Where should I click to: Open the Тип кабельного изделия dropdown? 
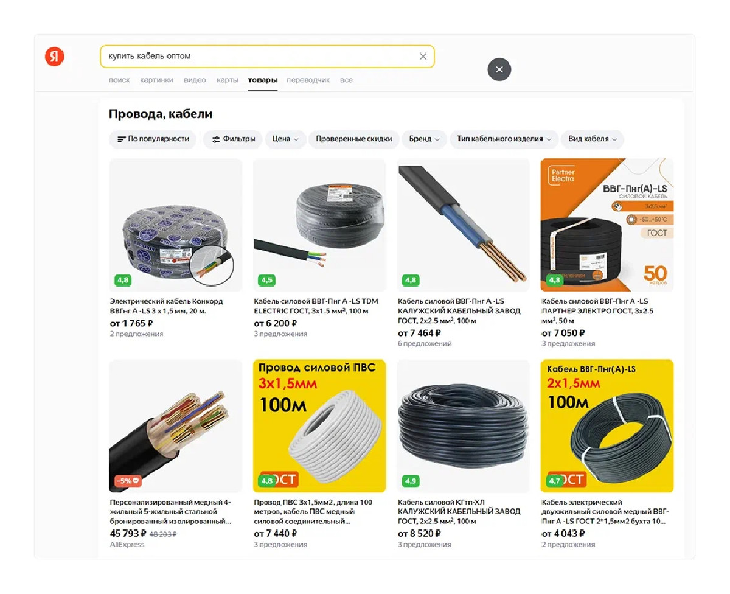pos(504,139)
